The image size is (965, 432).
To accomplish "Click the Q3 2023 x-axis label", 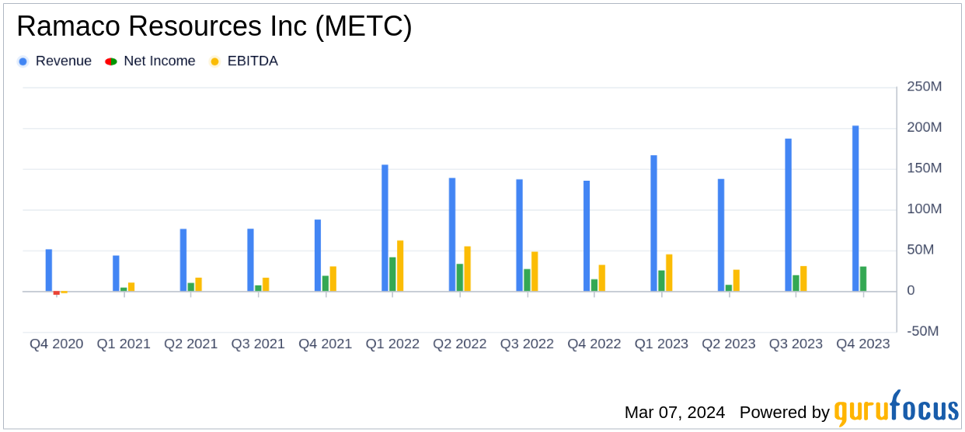I will click(796, 344).
